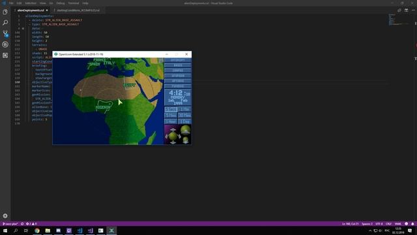Click the Bases button in OpenXcom
Screen dimensions: 417x235
[x=178, y=65]
